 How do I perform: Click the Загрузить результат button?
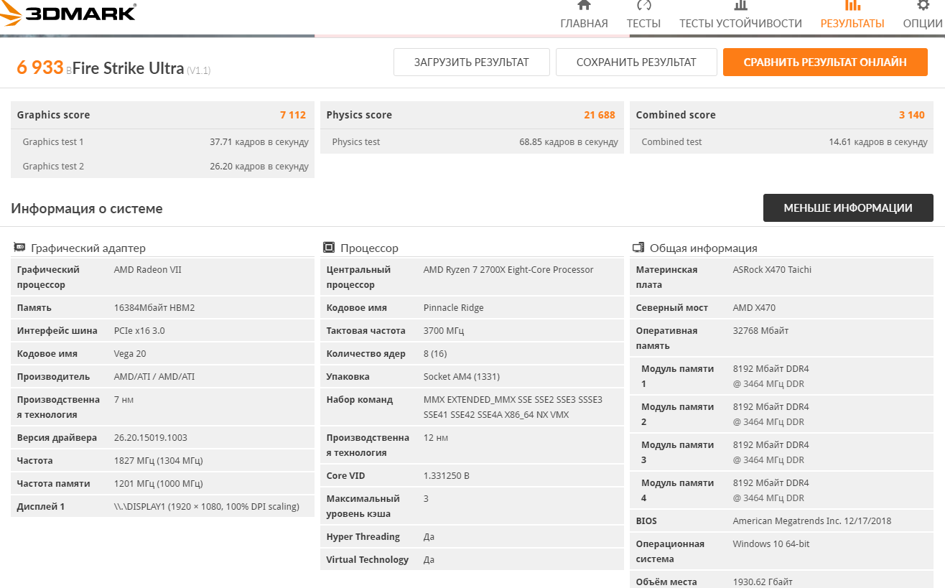pos(472,62)
